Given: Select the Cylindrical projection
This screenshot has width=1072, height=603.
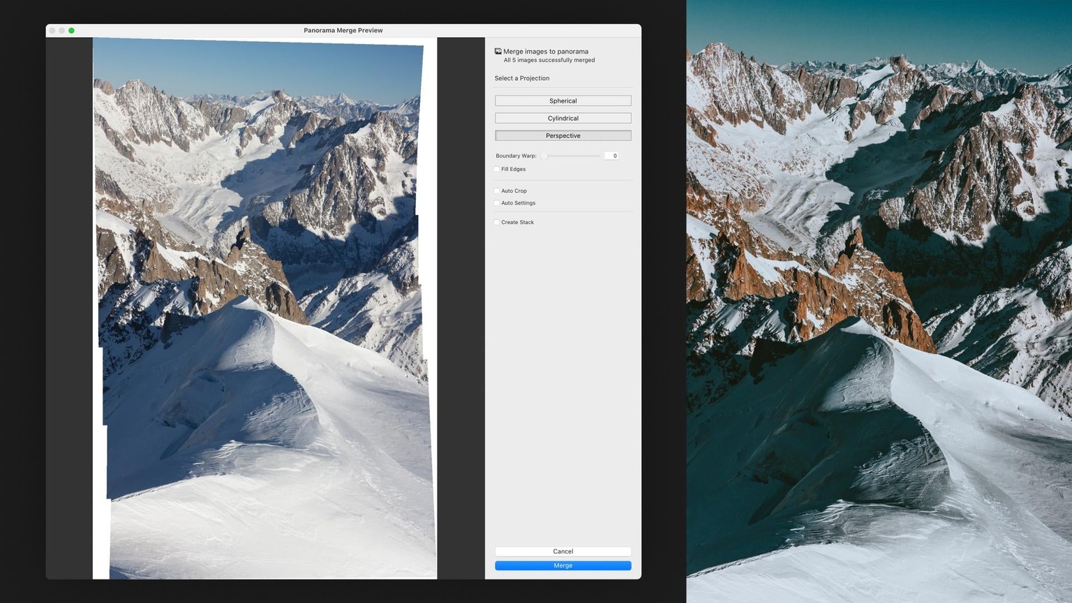Looking at the screenshot, I should click(563, 118).
